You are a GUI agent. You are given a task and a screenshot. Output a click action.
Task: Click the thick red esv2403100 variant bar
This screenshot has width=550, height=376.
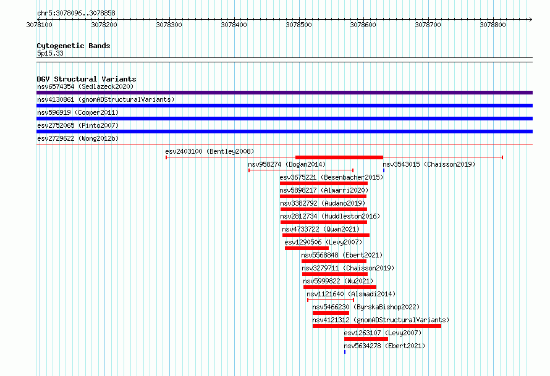click(339, 157)
